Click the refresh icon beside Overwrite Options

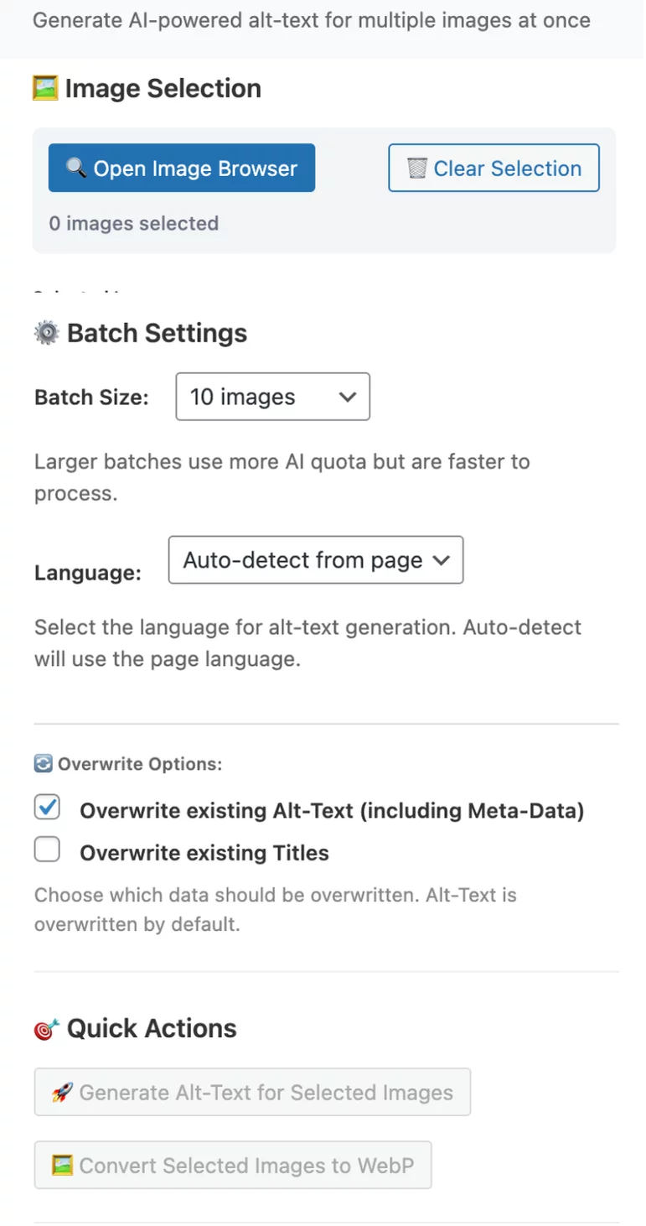tap(44, 764)
